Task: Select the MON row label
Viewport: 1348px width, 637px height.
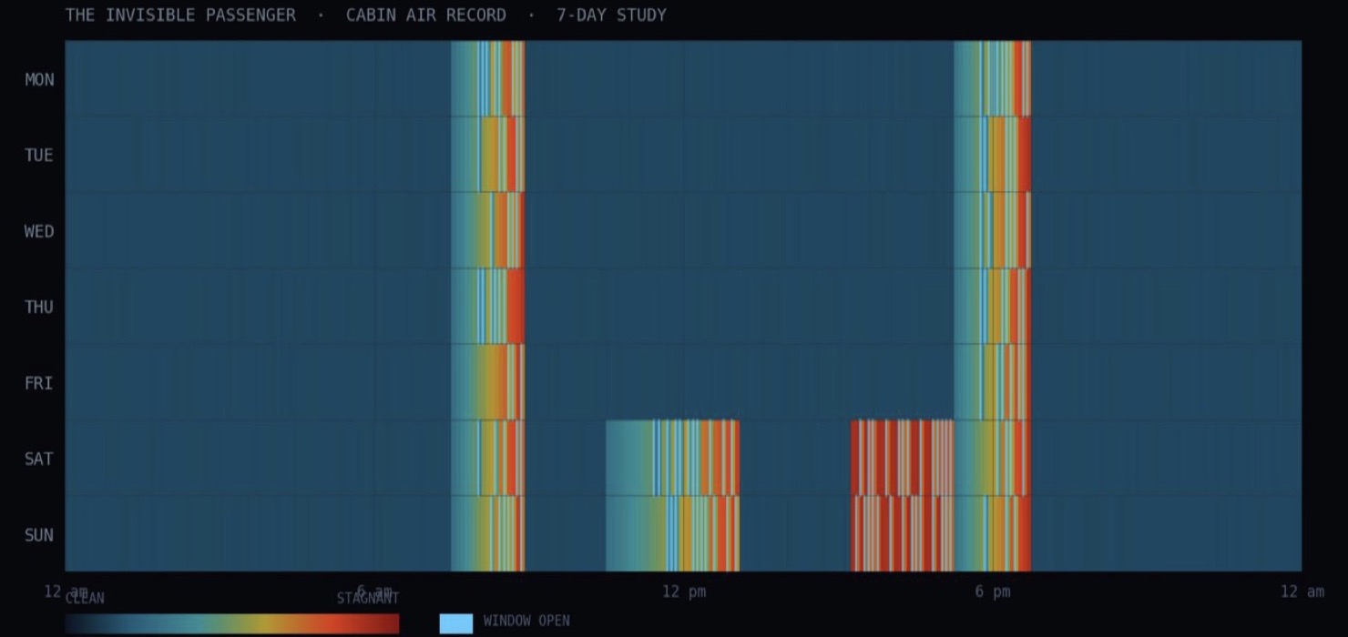Action: [x=39, y=80]
